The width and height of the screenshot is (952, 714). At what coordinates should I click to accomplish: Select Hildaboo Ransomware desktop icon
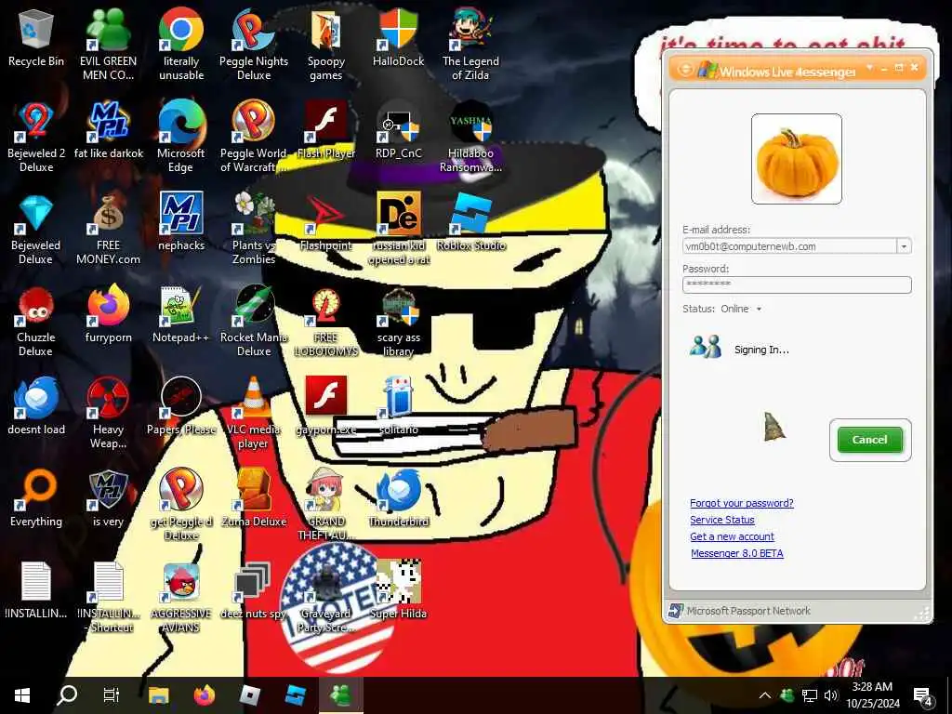tap(470, 138)
